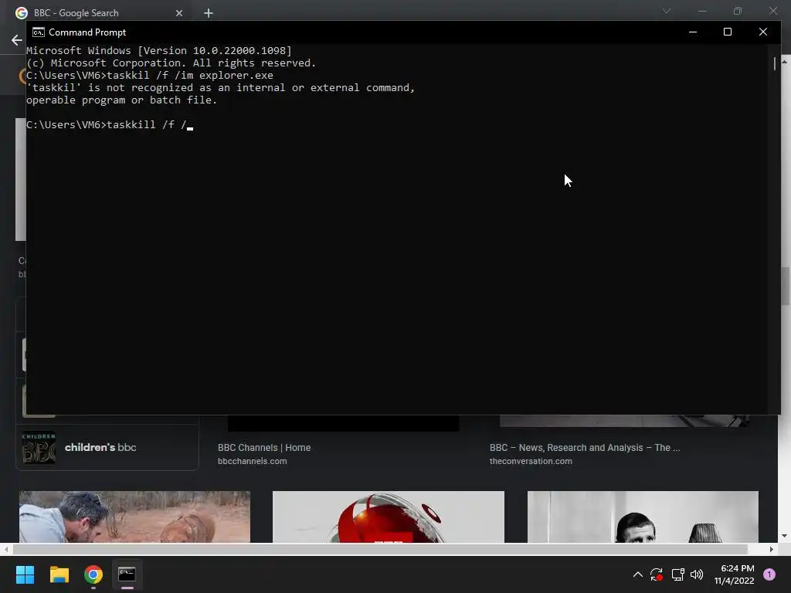Close the BBC - Google Search tab
This screenshot has width=791, height=593.
[x=179, y=13]
